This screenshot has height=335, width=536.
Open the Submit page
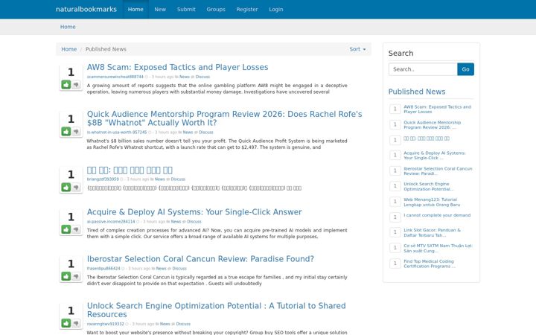pos(186,9)
